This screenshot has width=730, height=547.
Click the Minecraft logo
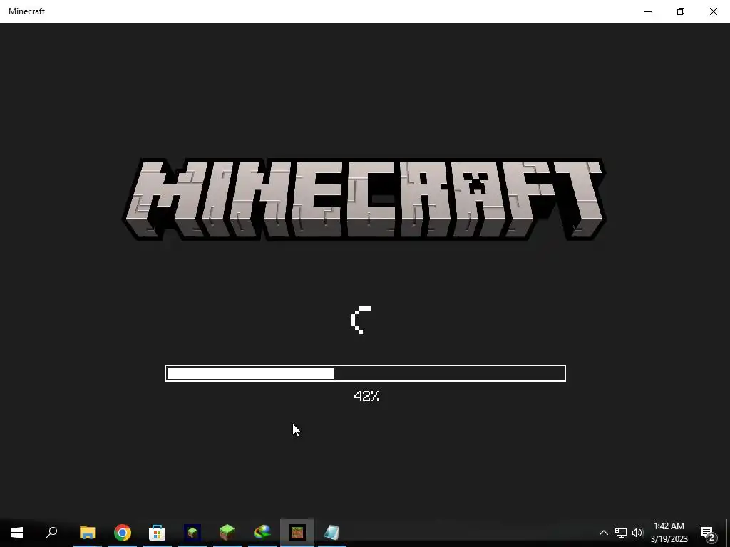(364, 199)
